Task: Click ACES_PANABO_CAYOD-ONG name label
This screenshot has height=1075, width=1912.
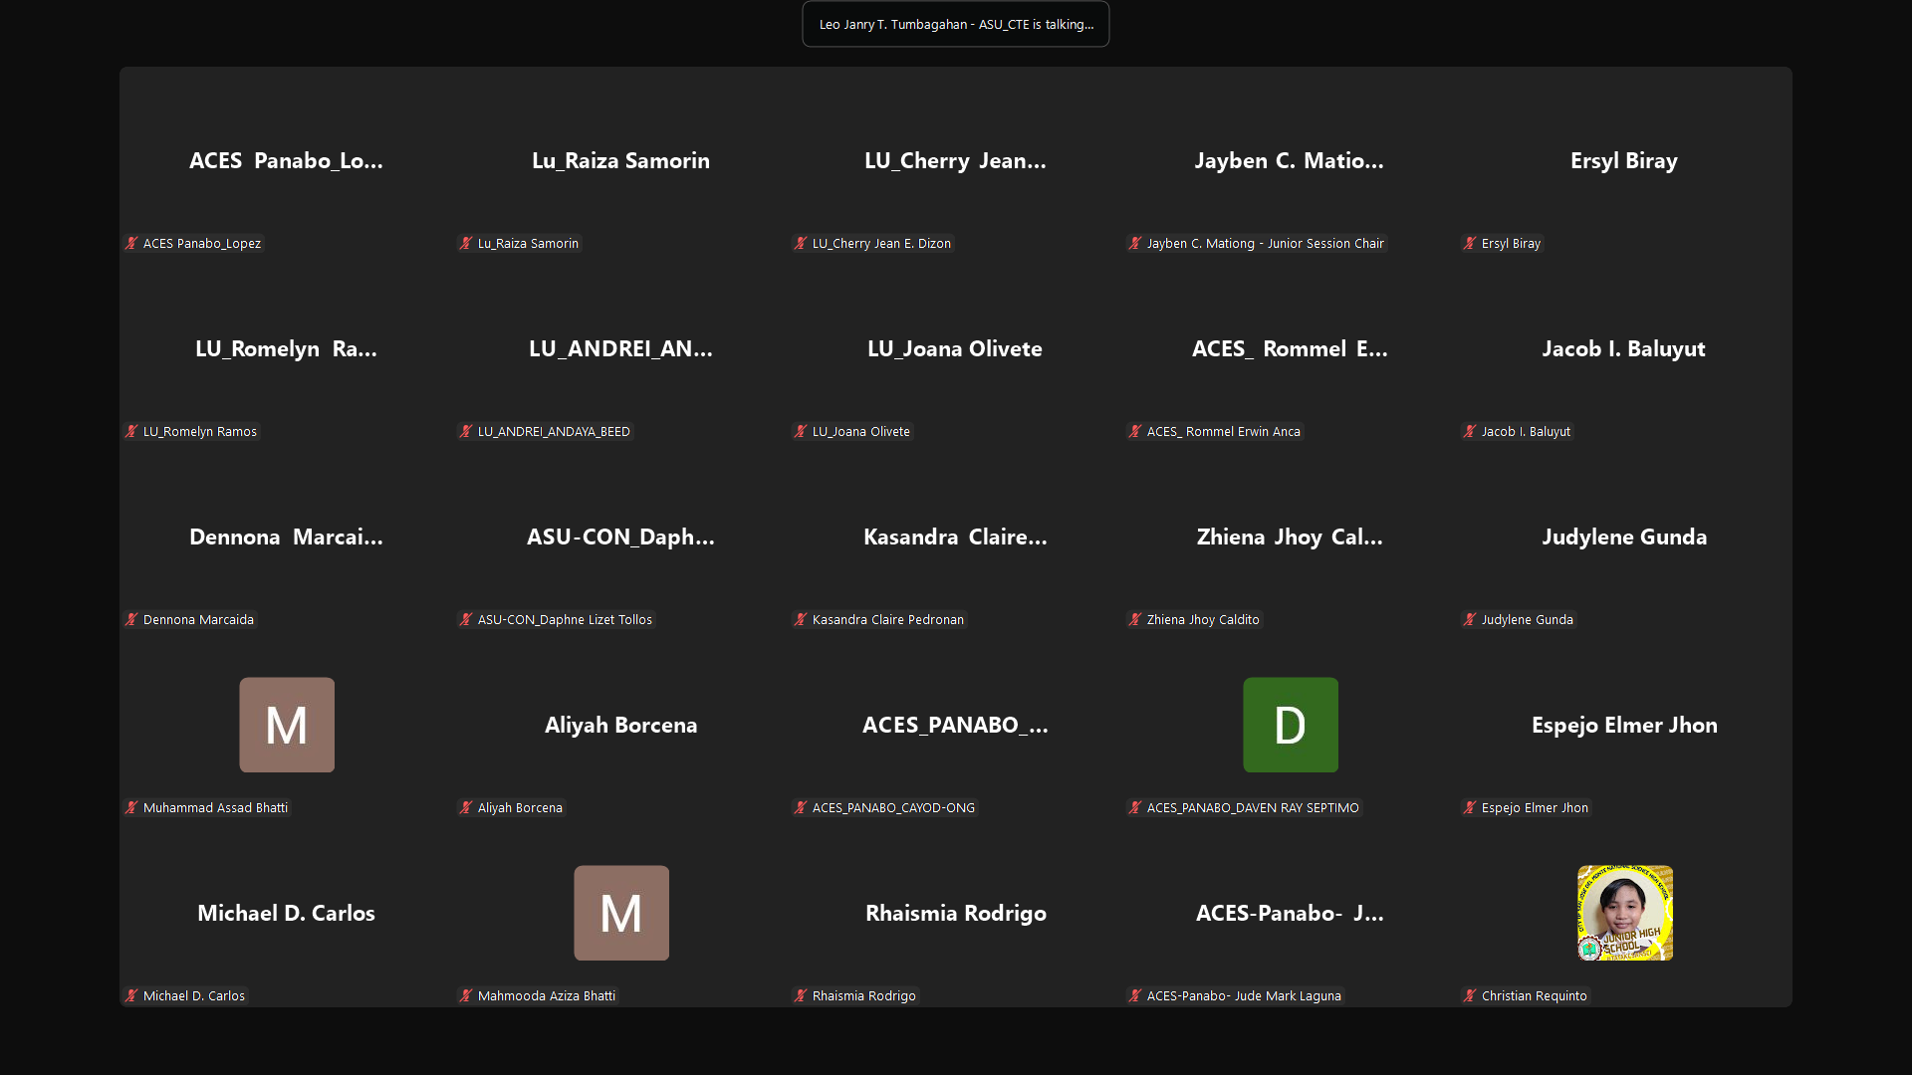Action: [x=893, y=807]
